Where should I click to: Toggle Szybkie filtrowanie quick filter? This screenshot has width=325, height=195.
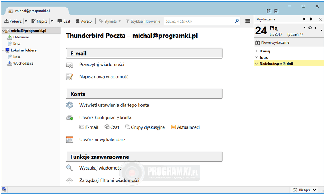143,21
